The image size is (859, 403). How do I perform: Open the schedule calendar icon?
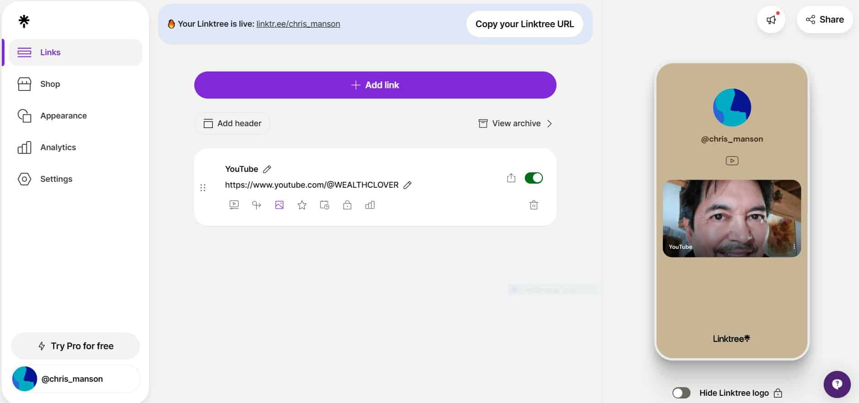point(325,205)
